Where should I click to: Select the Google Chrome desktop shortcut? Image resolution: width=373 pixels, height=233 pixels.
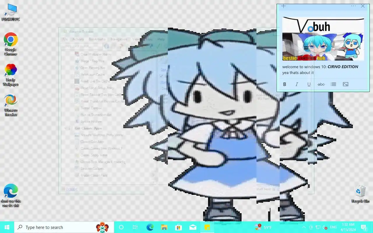[11, 44]
